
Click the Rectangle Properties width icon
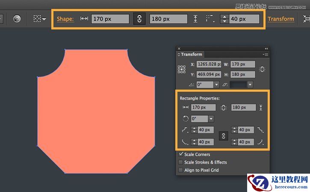click(x=186, y=107)
